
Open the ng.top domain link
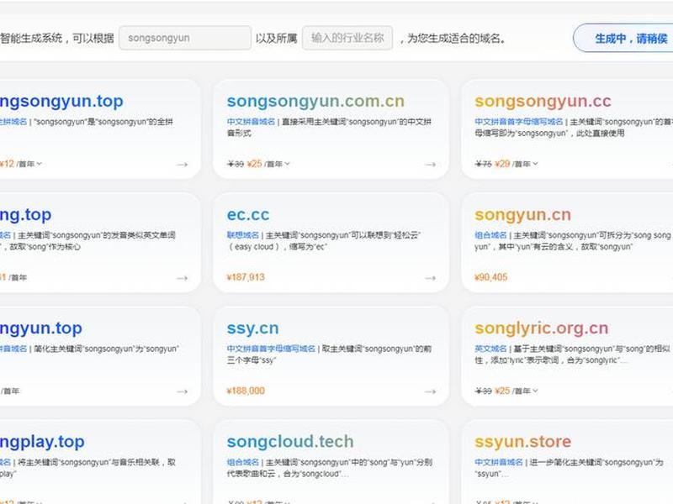coord(26,215)
